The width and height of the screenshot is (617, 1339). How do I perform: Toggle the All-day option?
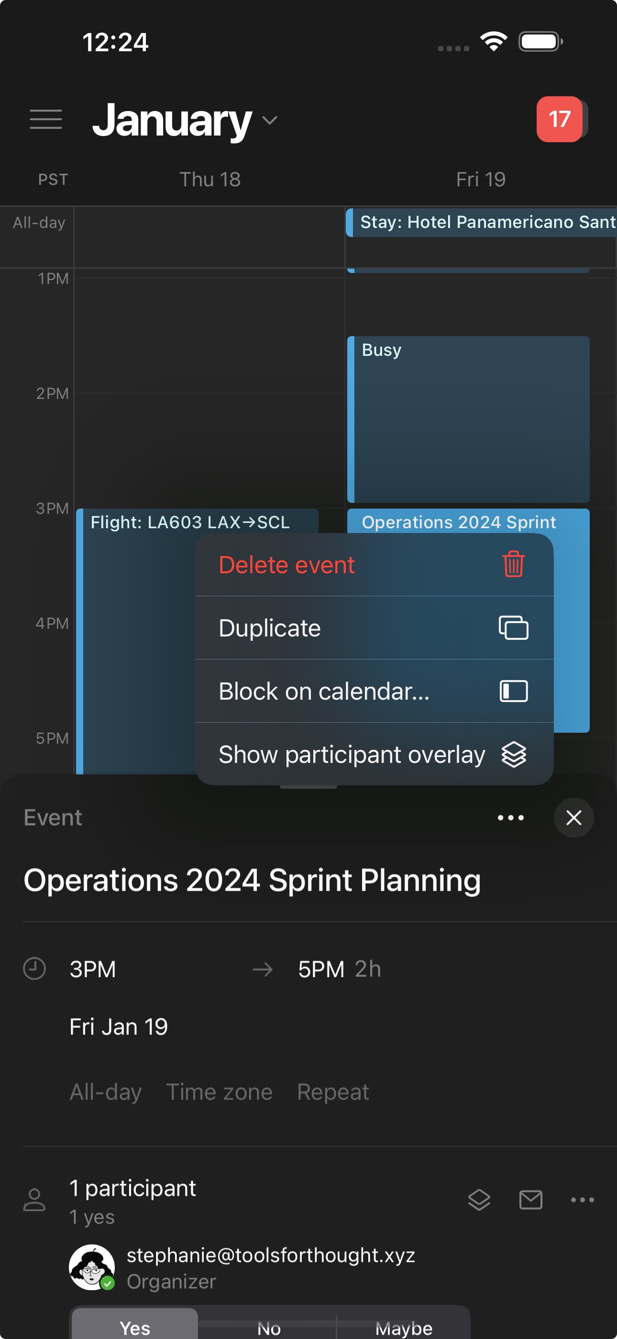pos(105,1091)
